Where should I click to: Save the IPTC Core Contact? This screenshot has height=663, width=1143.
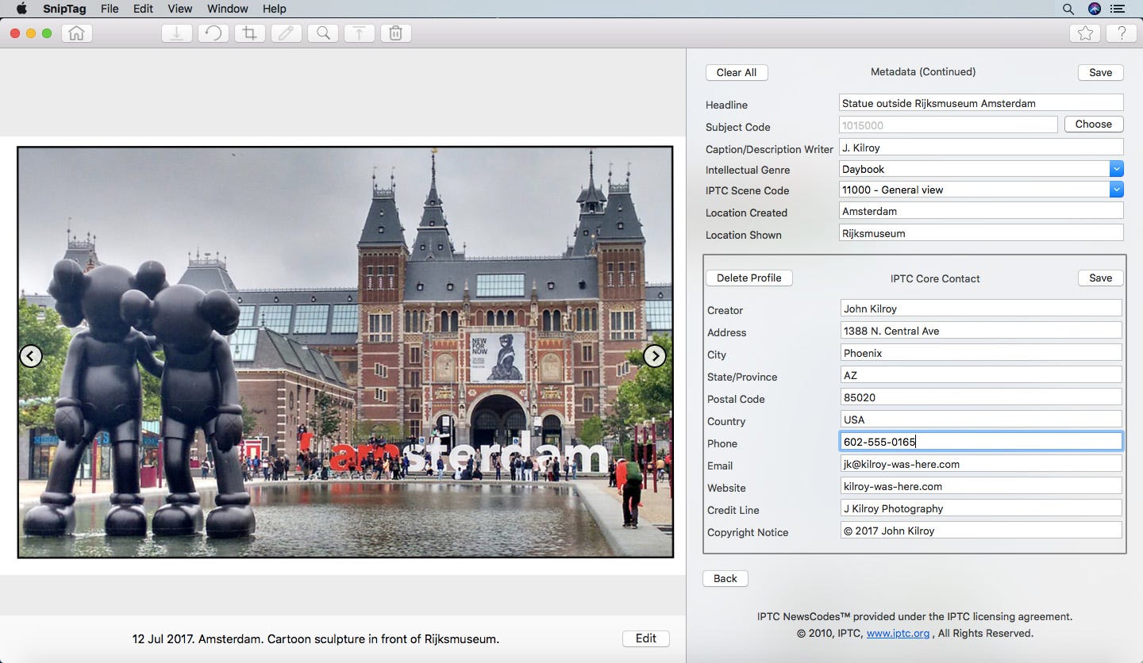click(x=1100, y=278)
